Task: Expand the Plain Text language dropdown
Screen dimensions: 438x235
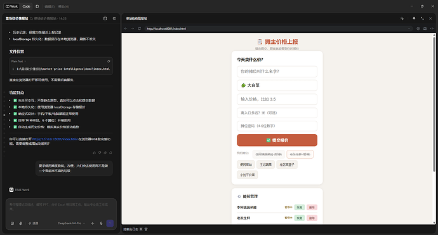Action: 18,61
